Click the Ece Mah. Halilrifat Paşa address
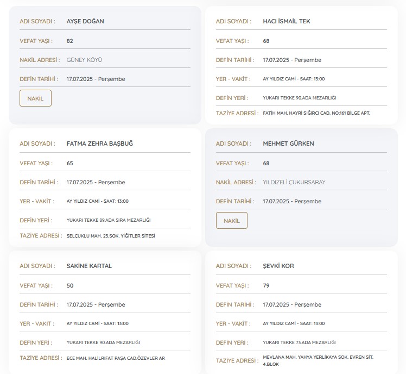Viewport: 406px width, 374px height. click(116, 358)
